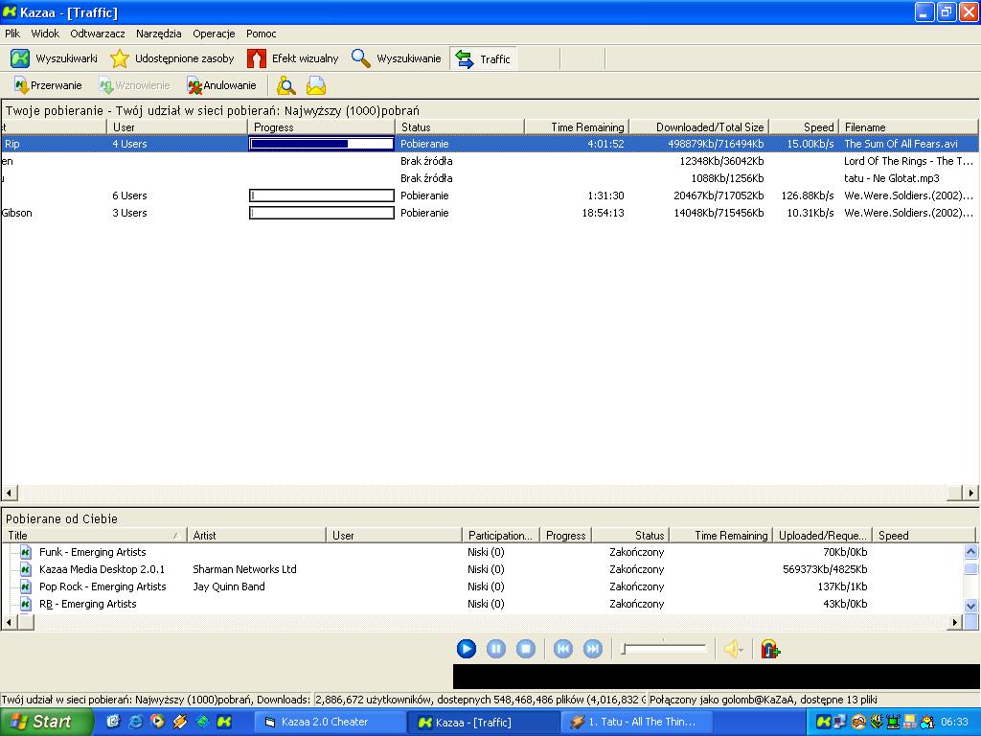This screenshot has width=981, height=736.
Task: Click the progress bar in the 3 Users row
Action: pyautogui.click(x=322, y=213)
